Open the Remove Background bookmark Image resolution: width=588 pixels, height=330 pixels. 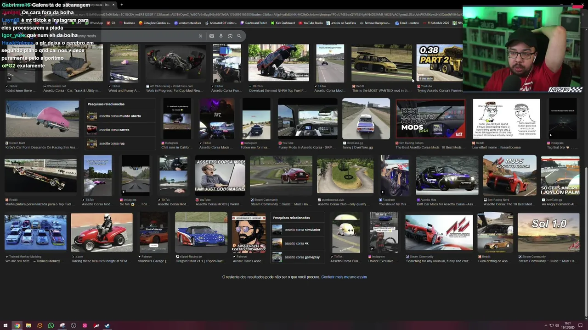[376, 23]
